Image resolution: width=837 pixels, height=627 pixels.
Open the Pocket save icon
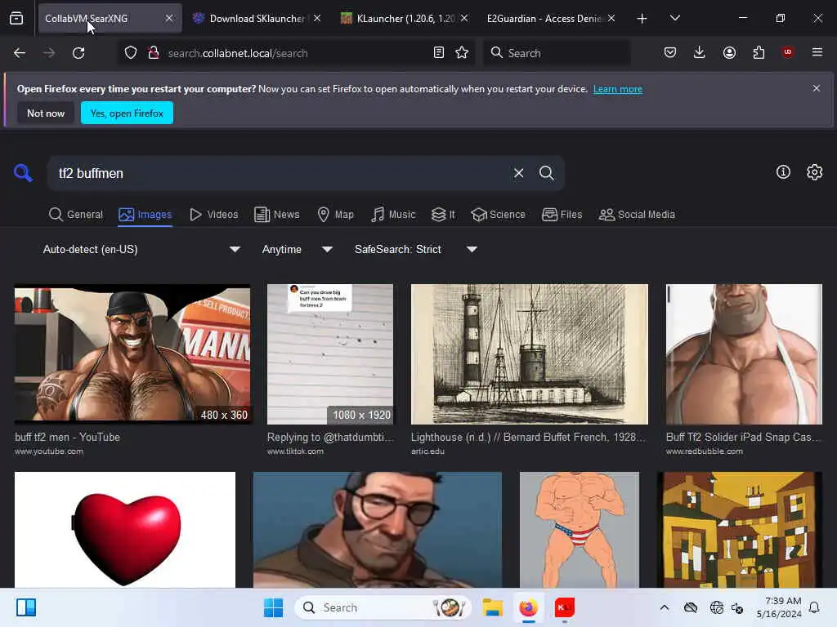[670, 52]
